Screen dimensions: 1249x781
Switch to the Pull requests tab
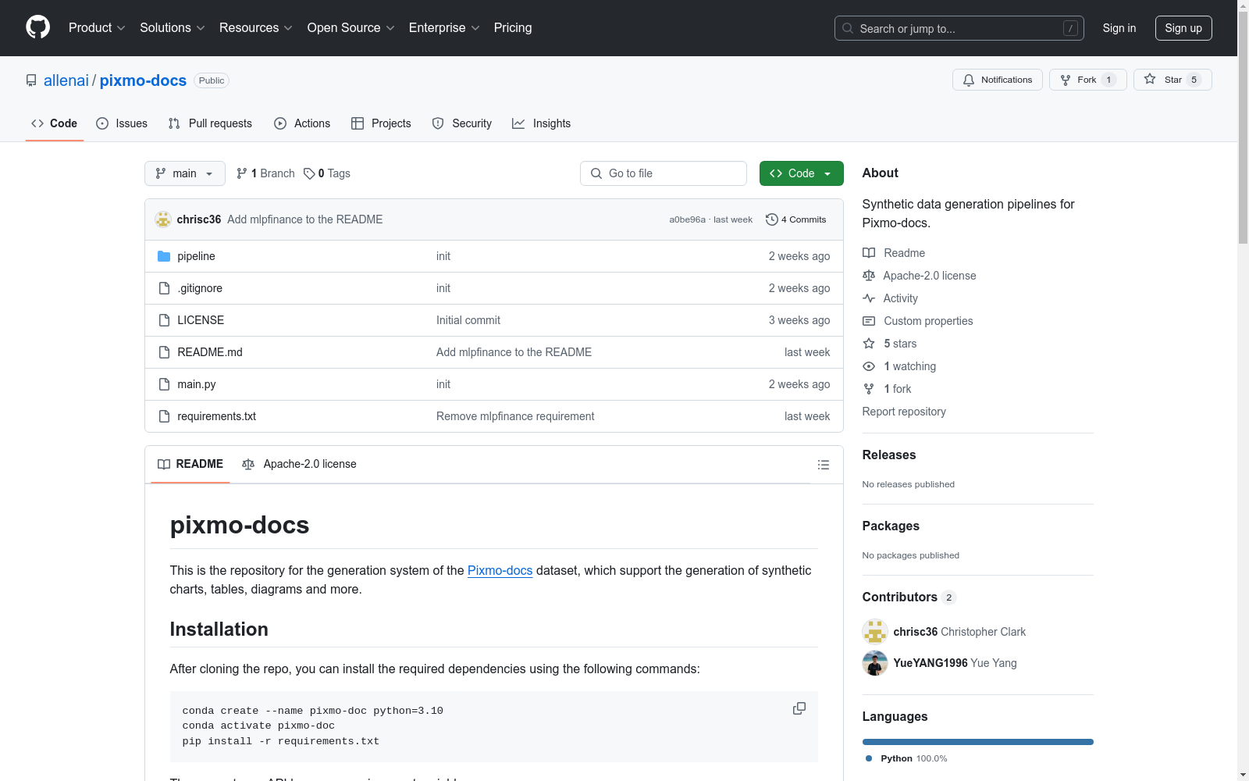(210, 123)
